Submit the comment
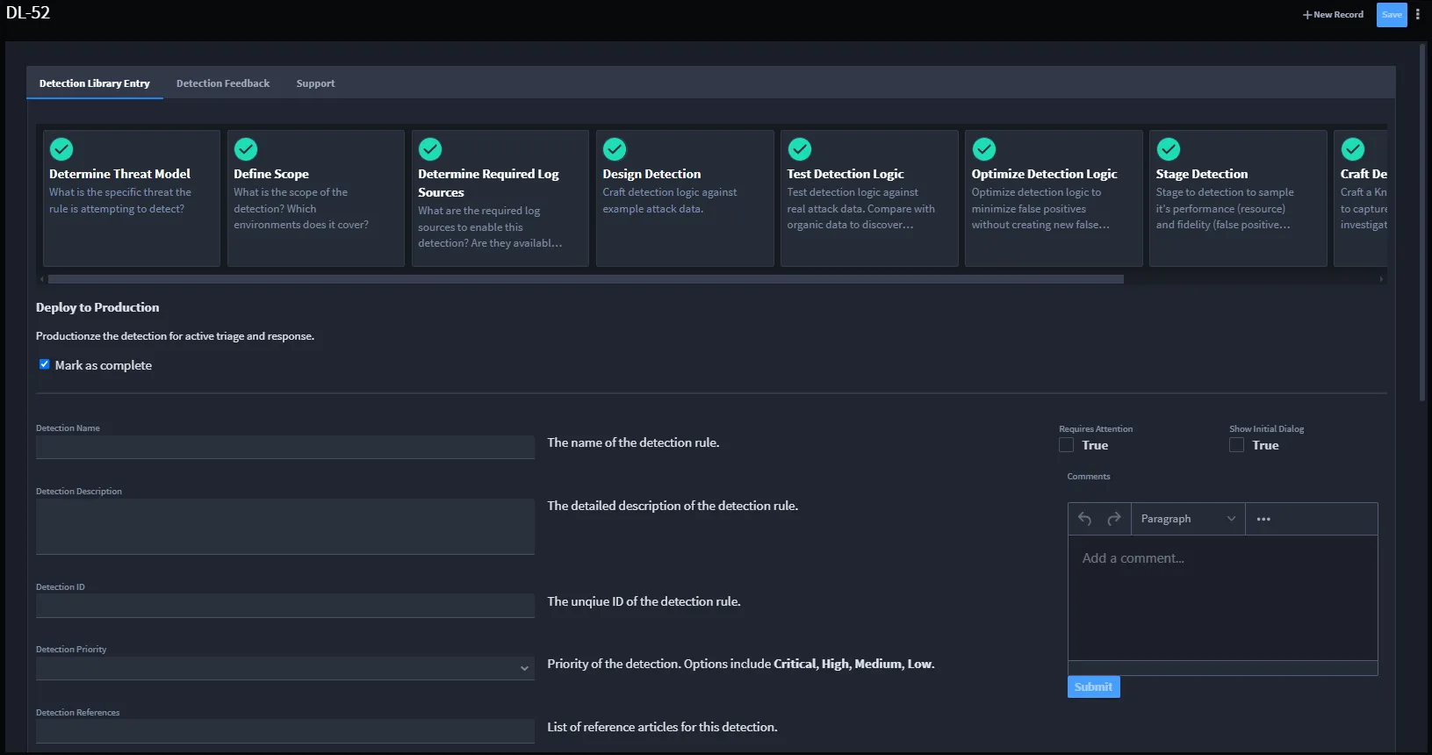The height and width of the screenshot is (755, 1432). 1093,687
